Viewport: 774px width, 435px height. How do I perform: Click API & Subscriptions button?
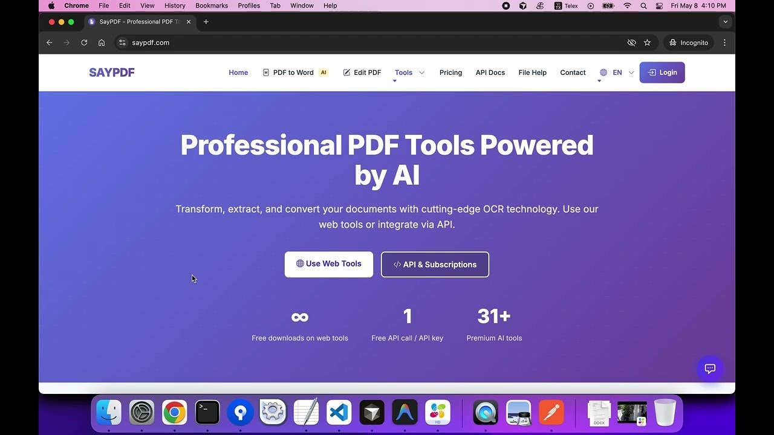click(435, 265)
